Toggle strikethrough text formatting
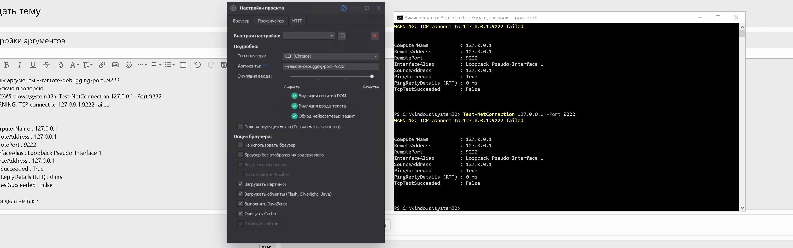The width and height of the screenshot is (793, 248). (x=46, y=65)
